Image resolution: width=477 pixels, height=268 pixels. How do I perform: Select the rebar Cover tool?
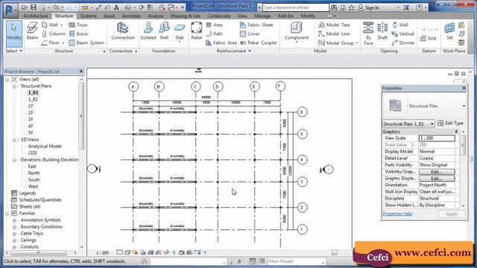coord(250,33)
